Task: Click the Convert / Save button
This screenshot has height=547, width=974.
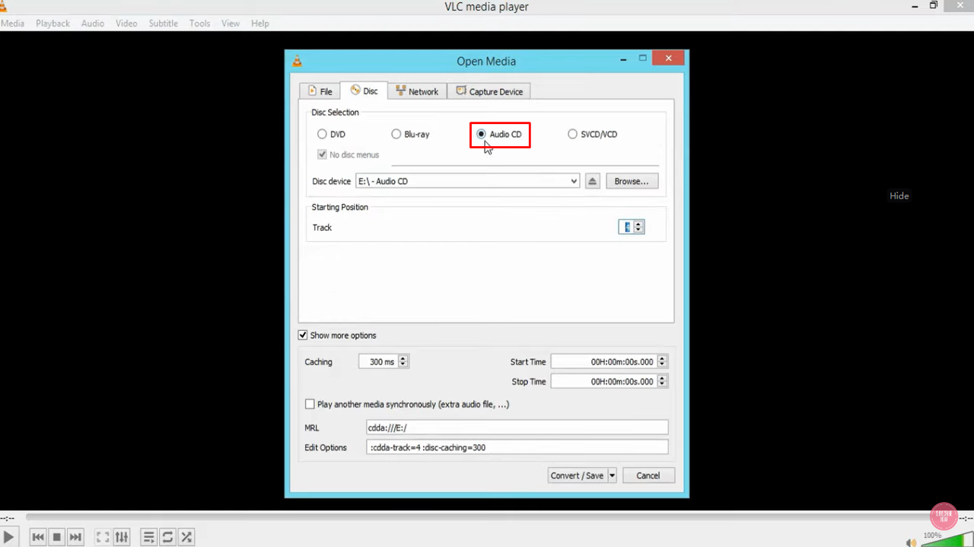Action: click(577, 475)
